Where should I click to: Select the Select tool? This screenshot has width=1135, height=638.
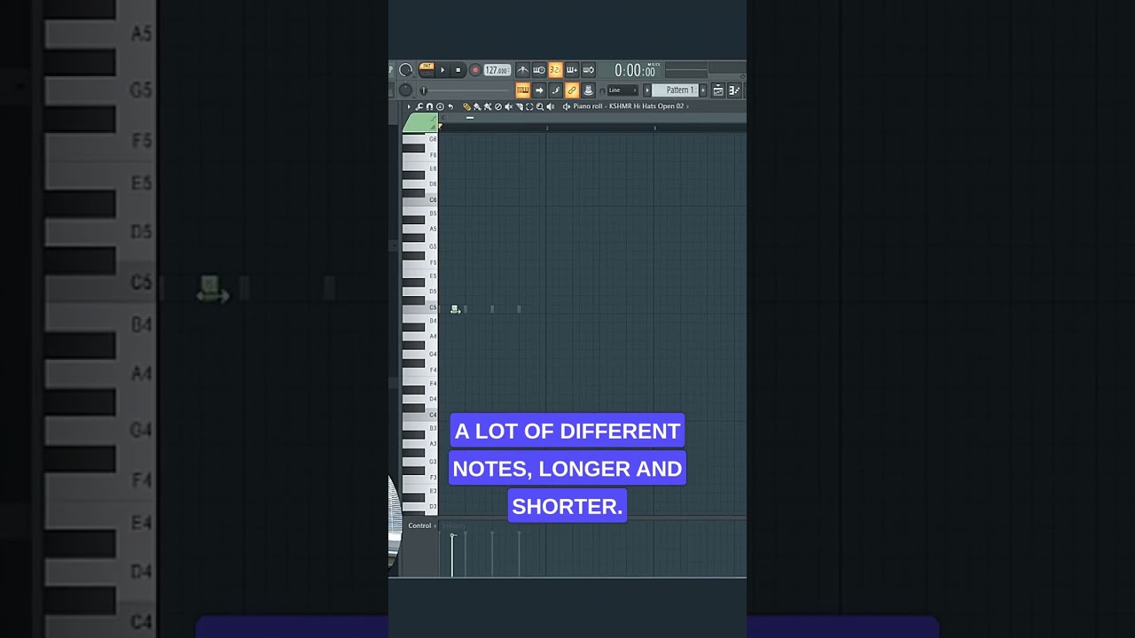pyautogui.click(x=529, y=106)
